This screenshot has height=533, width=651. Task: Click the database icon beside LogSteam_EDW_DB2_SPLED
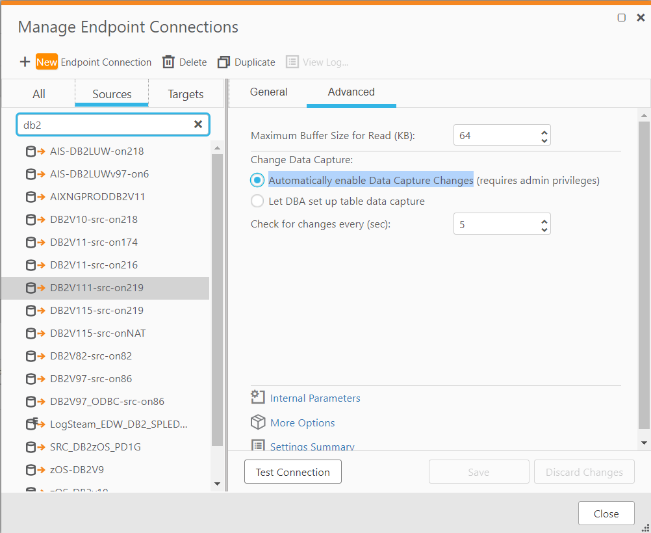(31, 424)
